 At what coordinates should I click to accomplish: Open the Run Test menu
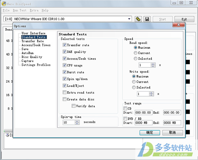coord(19,10)
